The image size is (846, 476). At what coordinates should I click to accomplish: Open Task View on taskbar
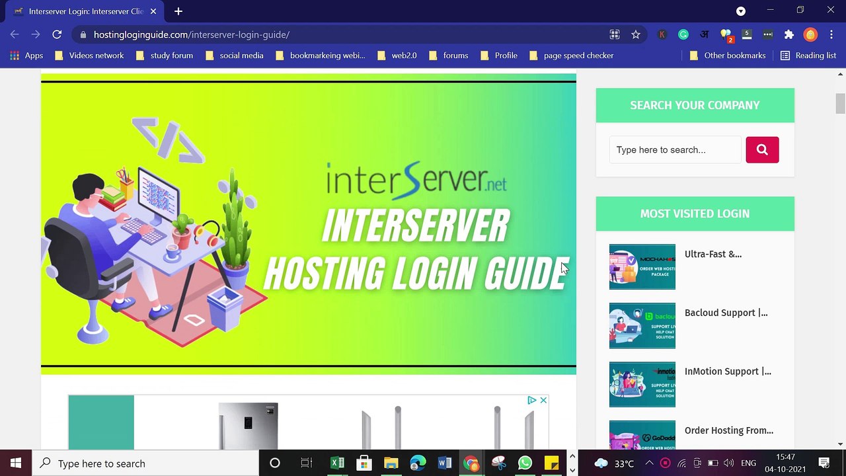(307, 463)
